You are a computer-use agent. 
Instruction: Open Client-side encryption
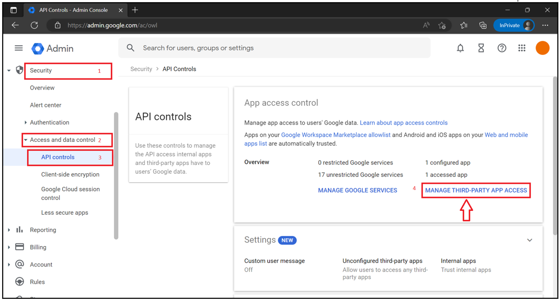[70, 174]
